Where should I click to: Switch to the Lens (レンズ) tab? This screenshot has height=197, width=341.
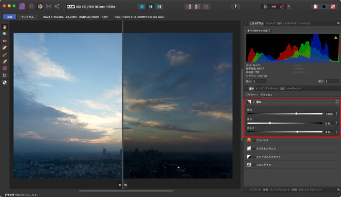pyautogui.click(x=260, y=88)
